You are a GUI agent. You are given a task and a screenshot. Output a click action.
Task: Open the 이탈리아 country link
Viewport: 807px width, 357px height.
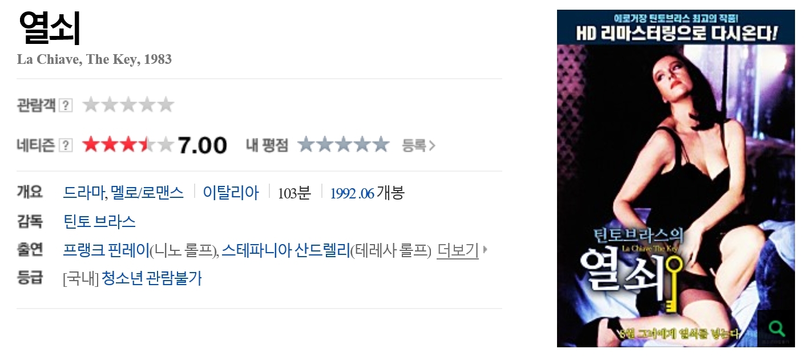click(x=231, y=193)
